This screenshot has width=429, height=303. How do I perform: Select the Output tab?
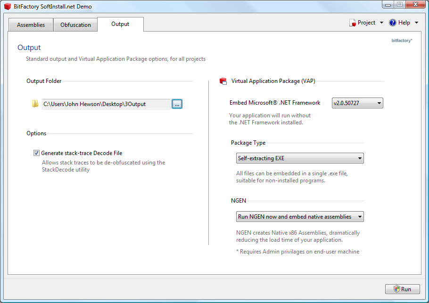[x=120, y=24]
